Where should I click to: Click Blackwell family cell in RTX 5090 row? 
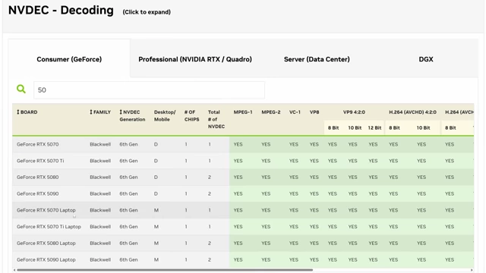click(100, 193)
